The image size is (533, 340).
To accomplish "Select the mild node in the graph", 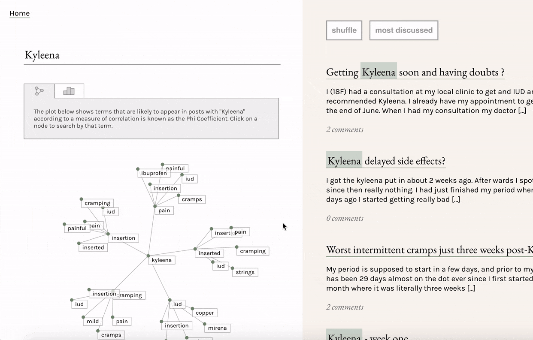I will tap(93, 321).
